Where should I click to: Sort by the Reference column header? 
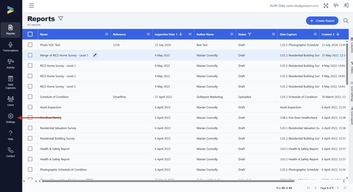pyautogui.click(x=120, y=34)
